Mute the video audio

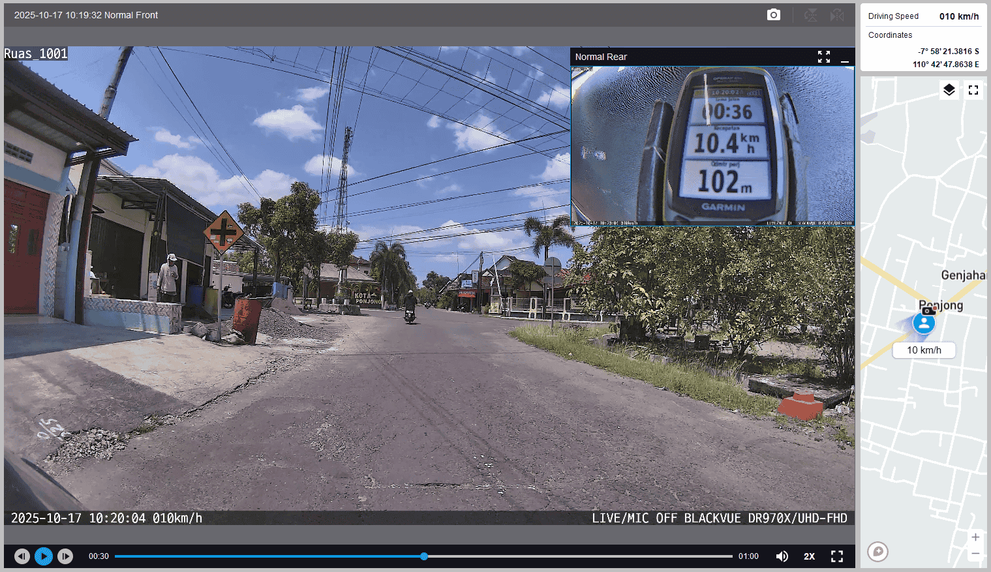(x=782, y=556)
